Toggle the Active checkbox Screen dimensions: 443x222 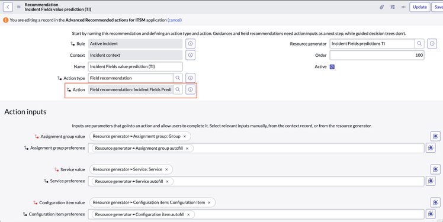pos(332,67)
